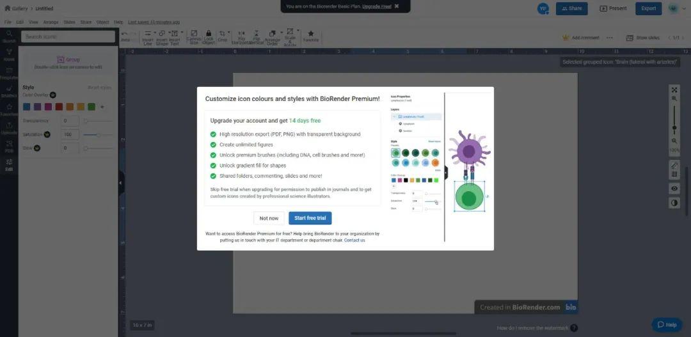Expand the Insert Line dropdown arrow
Viewport: 691px width, 337px height.
pos(155,33)
